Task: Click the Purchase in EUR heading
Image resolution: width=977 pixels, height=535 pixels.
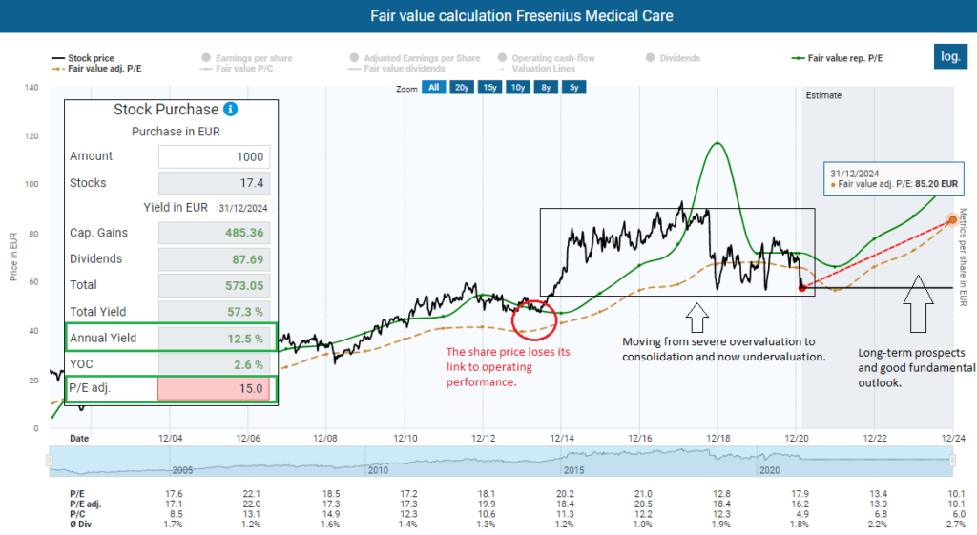Action: pos(176,132)
